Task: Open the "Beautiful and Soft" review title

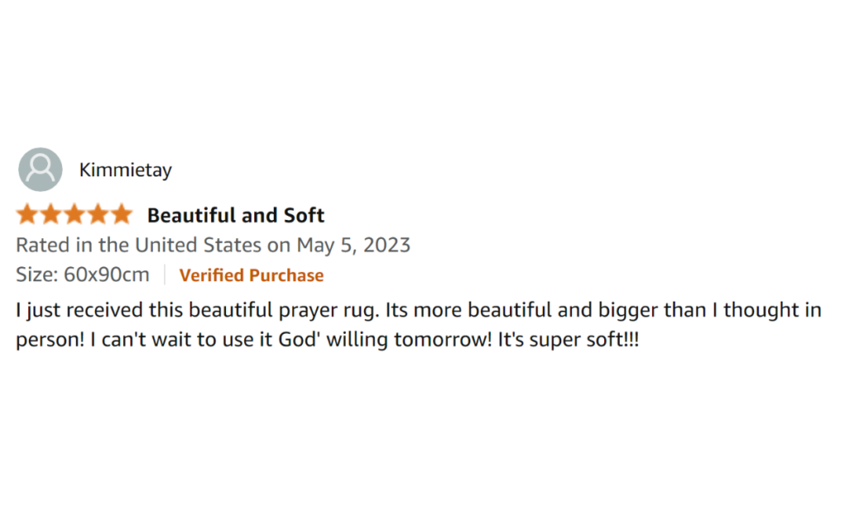Action: coord(235,216)
